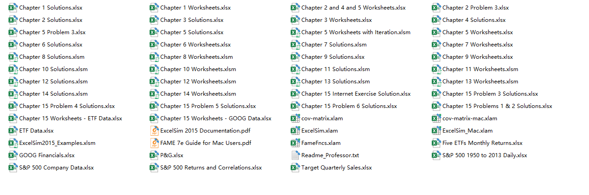Click file name Chapter 4 Solutions.xlsx
The width and height of the screenshot is (589, 195).
(474, 20)
